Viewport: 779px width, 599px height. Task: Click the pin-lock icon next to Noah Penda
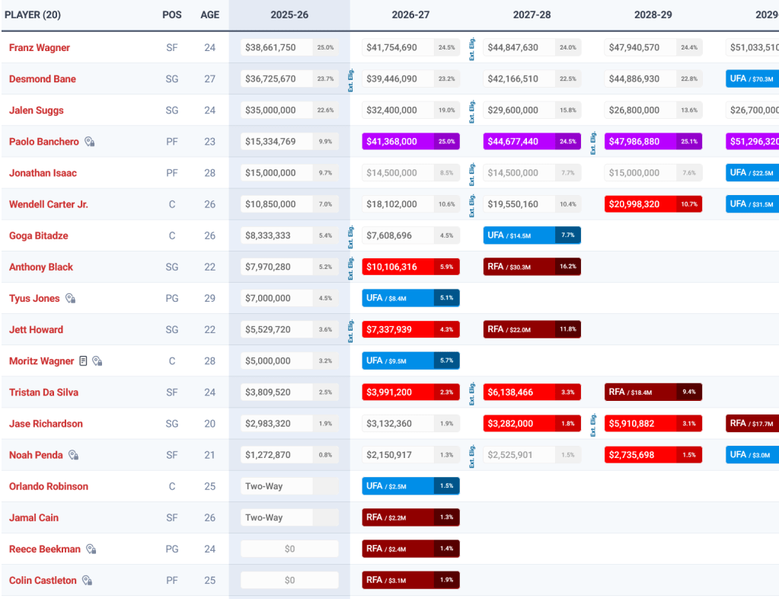click(73, 455)
